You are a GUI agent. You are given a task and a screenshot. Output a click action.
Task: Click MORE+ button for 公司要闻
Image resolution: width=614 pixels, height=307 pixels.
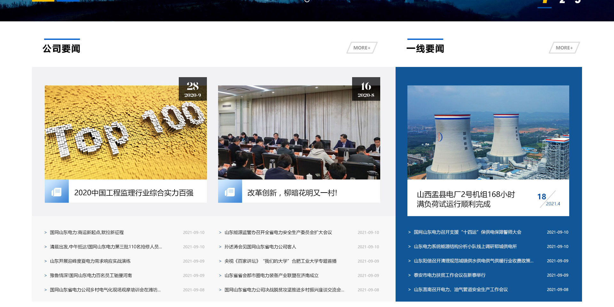pyautogui.click(x=362, y=48)
